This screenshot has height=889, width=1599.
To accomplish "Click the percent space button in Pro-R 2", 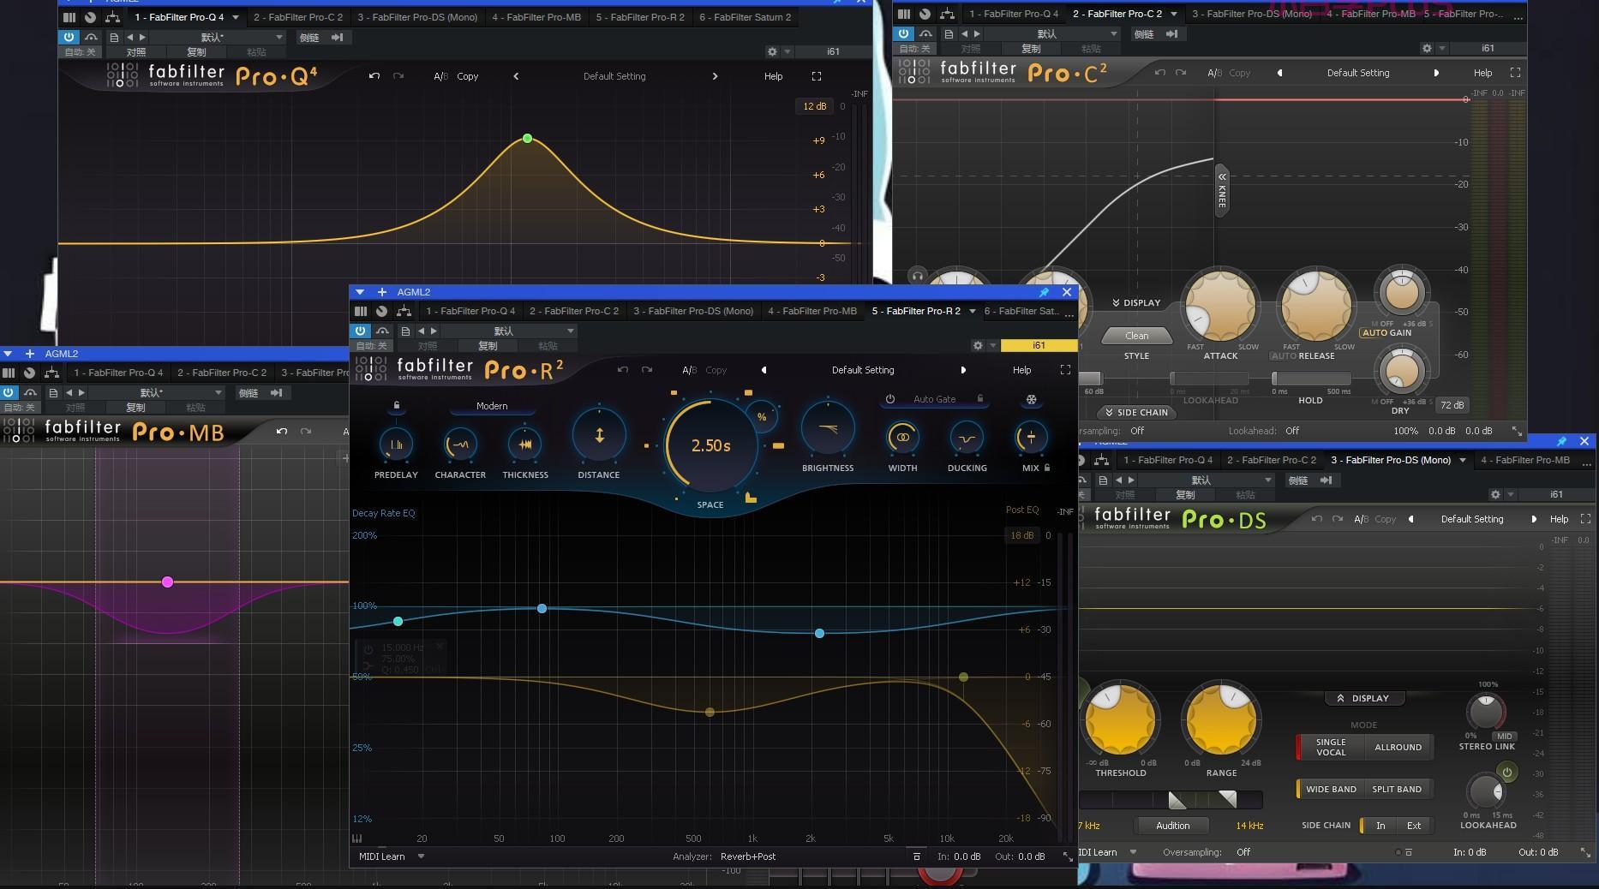I will 762,417.
